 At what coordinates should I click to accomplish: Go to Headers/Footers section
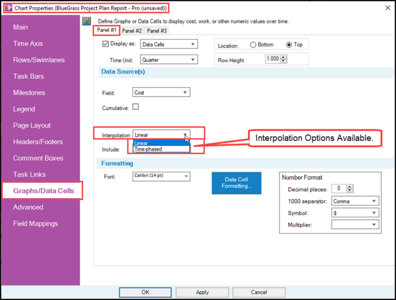(x=38, y=142)
